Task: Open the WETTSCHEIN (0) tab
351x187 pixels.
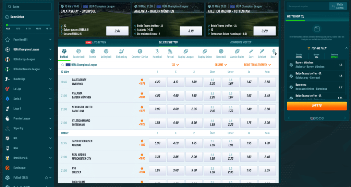Action: pyautogui.click(x=295, y=16)
